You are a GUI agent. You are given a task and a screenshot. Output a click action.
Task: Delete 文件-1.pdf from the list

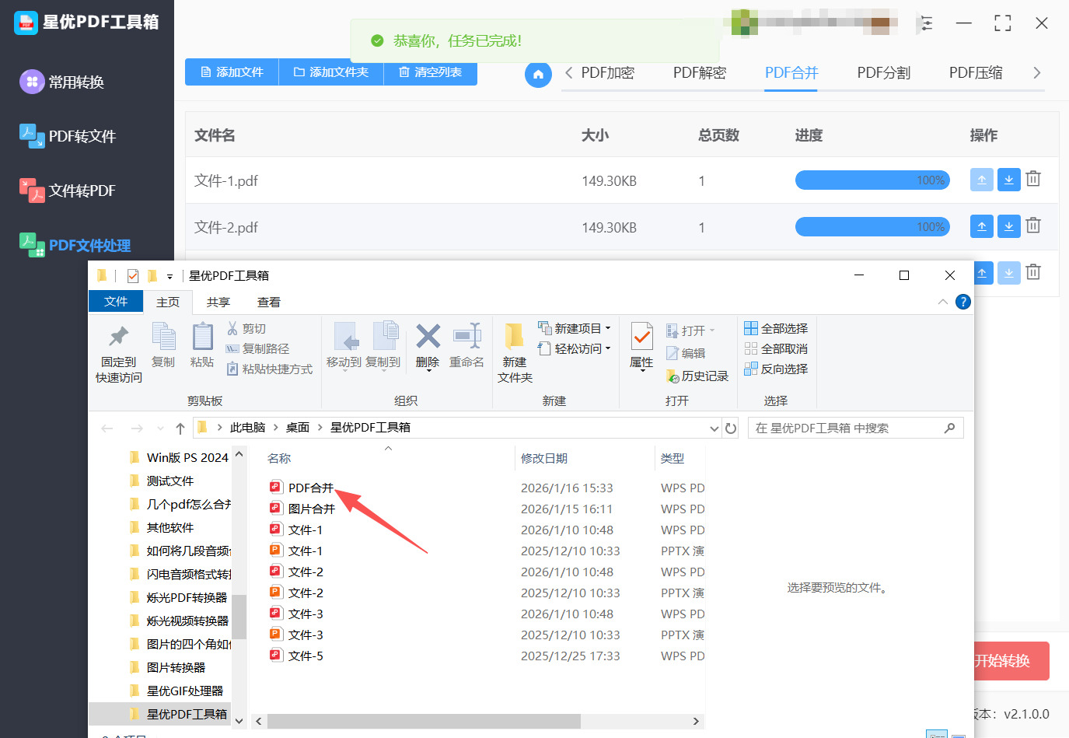tap(1033, 179)
